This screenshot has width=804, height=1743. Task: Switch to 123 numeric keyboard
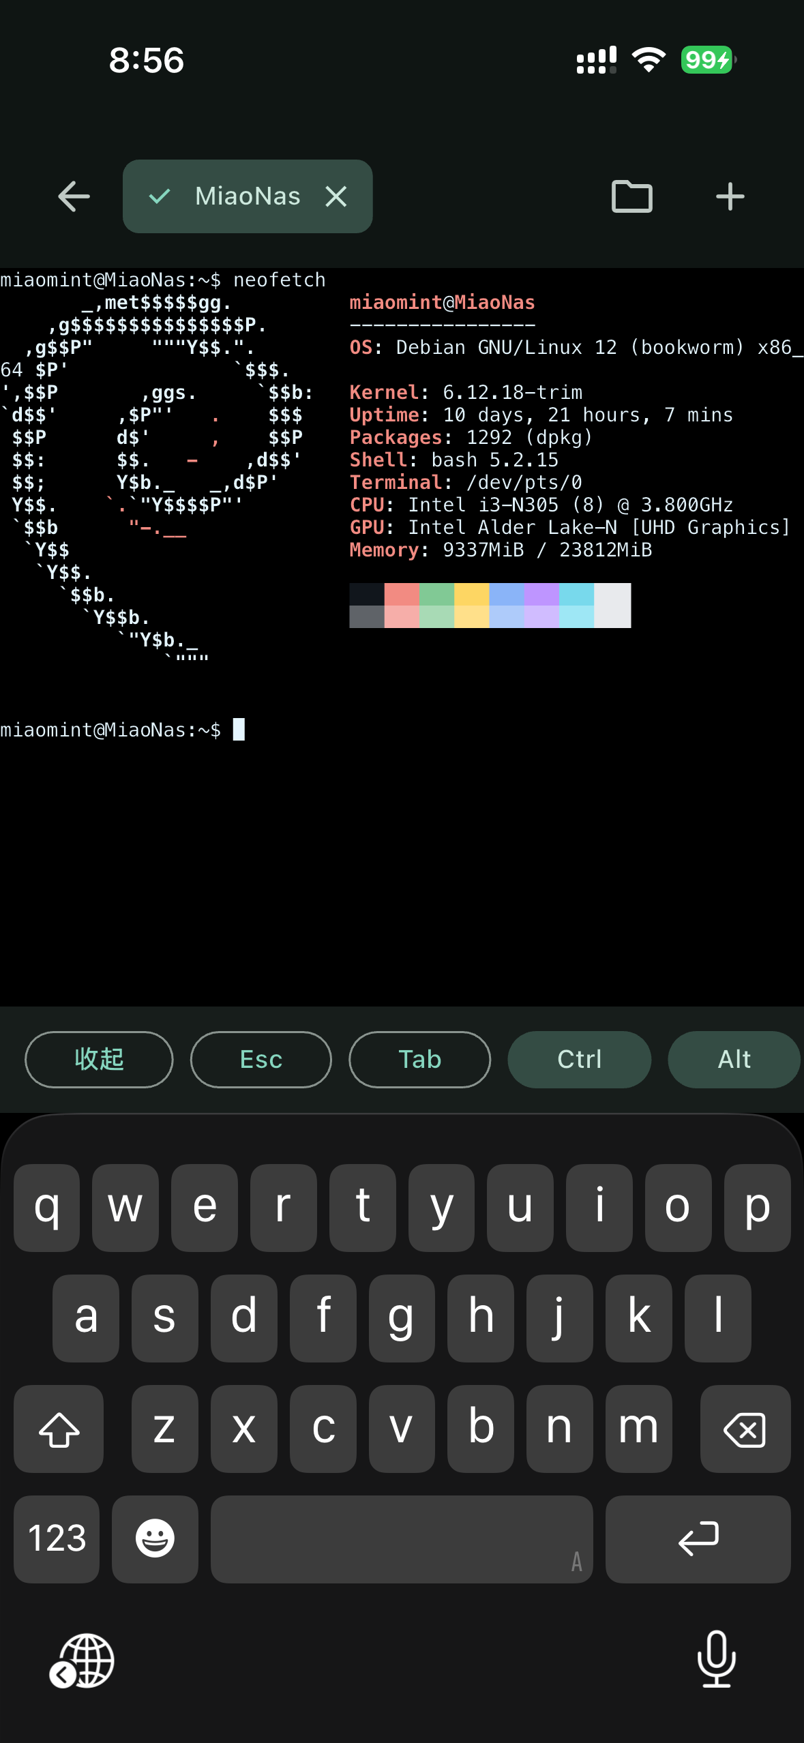click(57, 1538)
